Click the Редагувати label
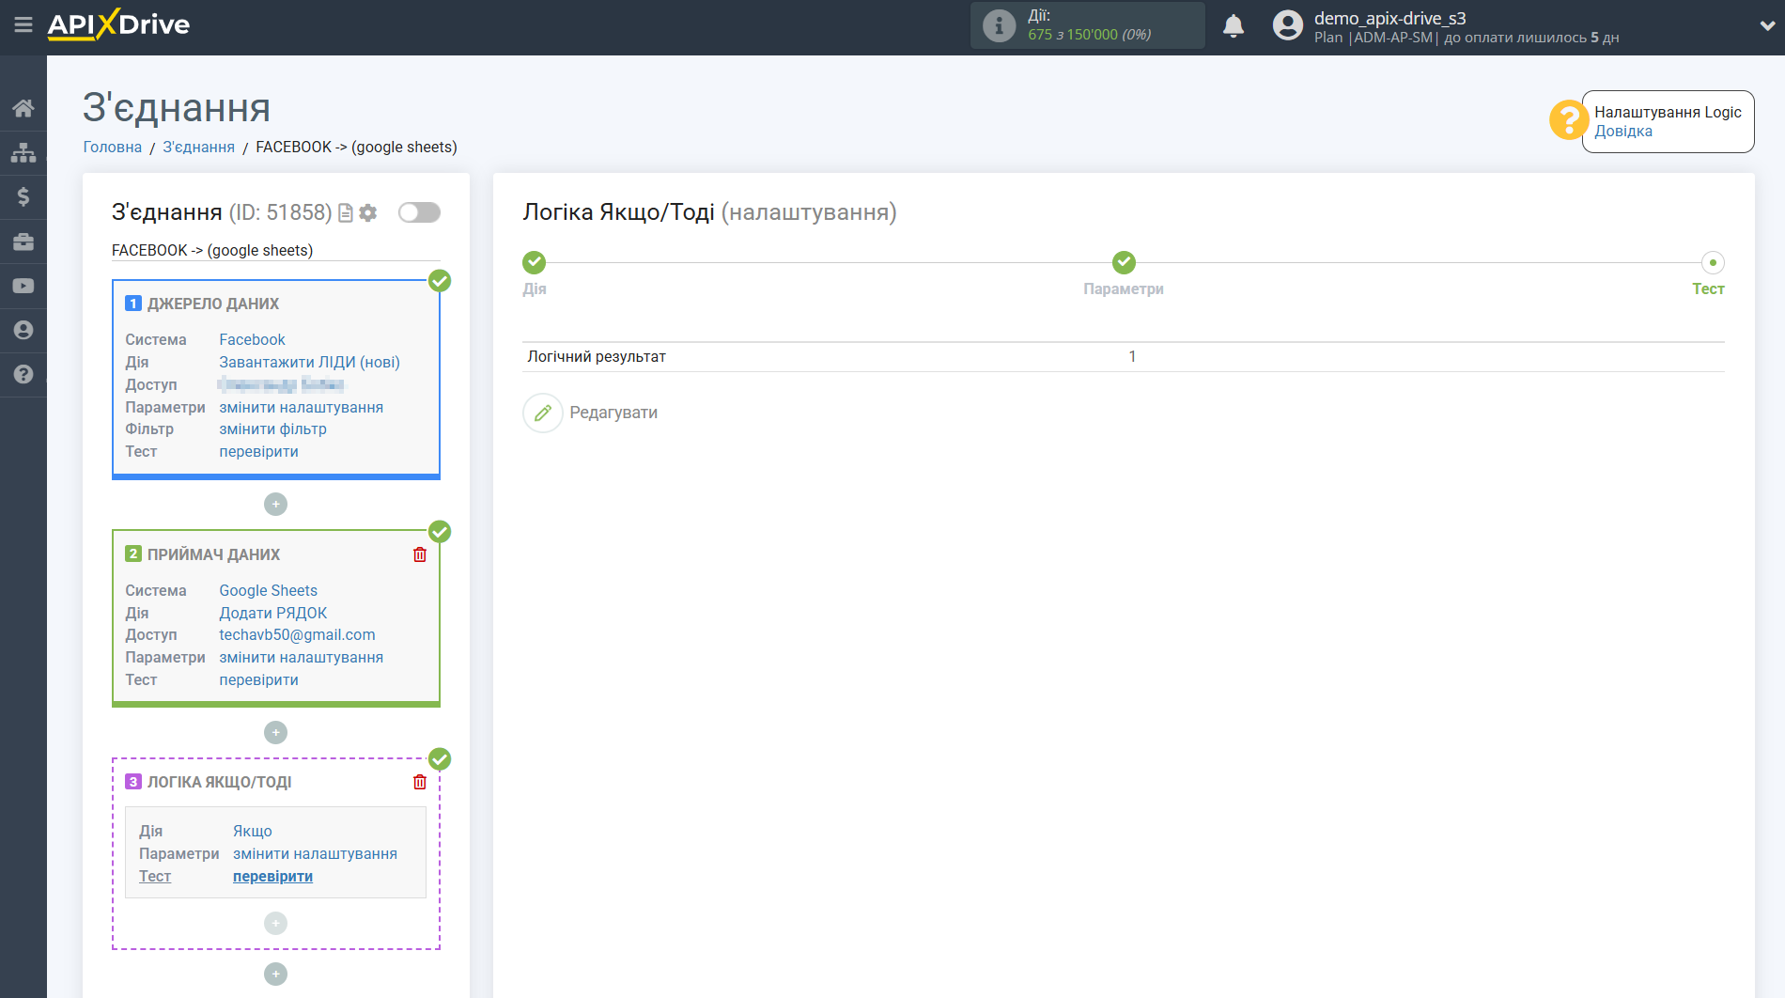1785x998 pixels. (x=613, y=413)
